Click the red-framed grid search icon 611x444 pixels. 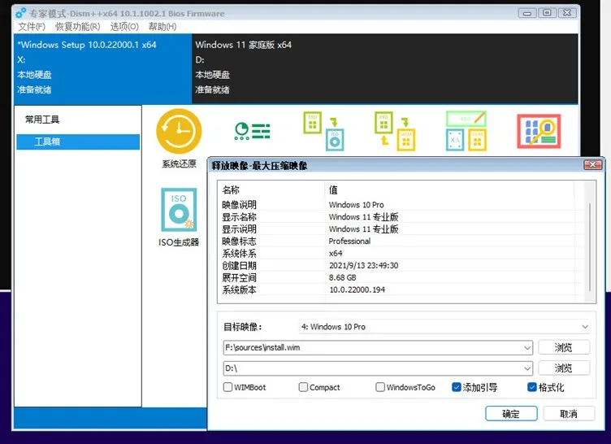point(539,131)
